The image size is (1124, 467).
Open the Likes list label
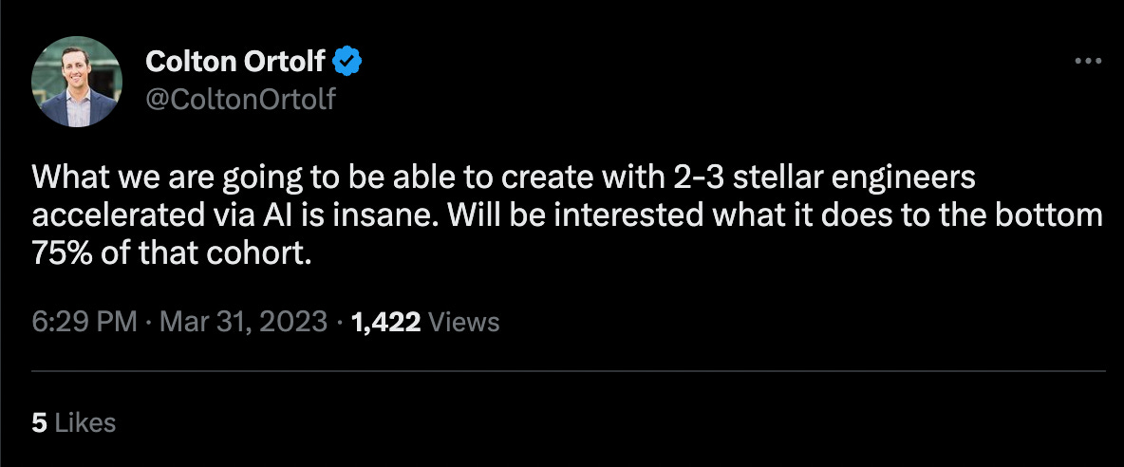pos(85,422)
